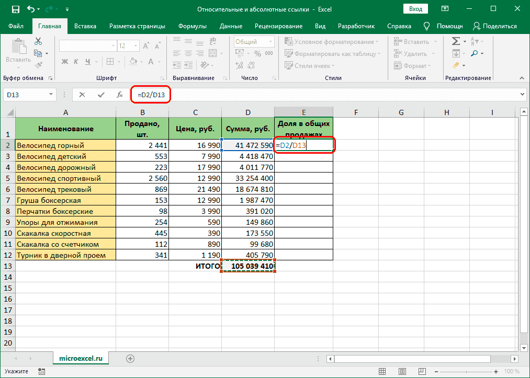Click the Вход button
530x378 pixels.
point(415,8)
